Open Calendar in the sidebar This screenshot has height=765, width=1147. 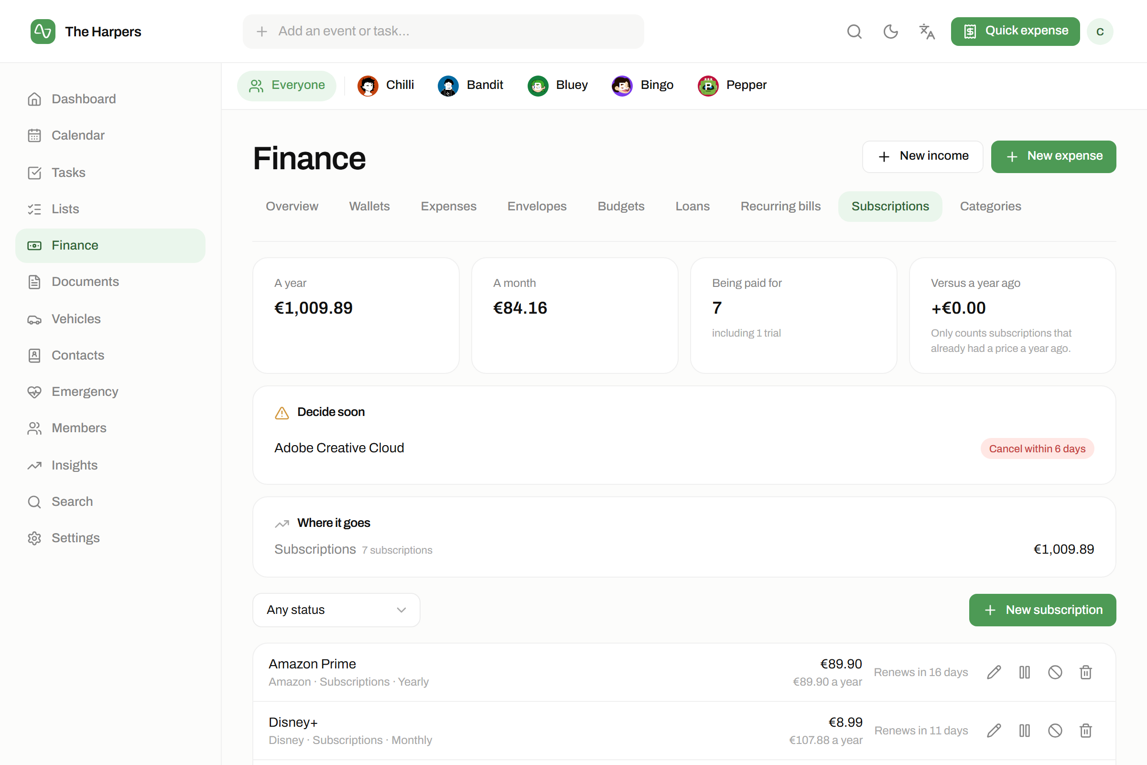point(110,135)
